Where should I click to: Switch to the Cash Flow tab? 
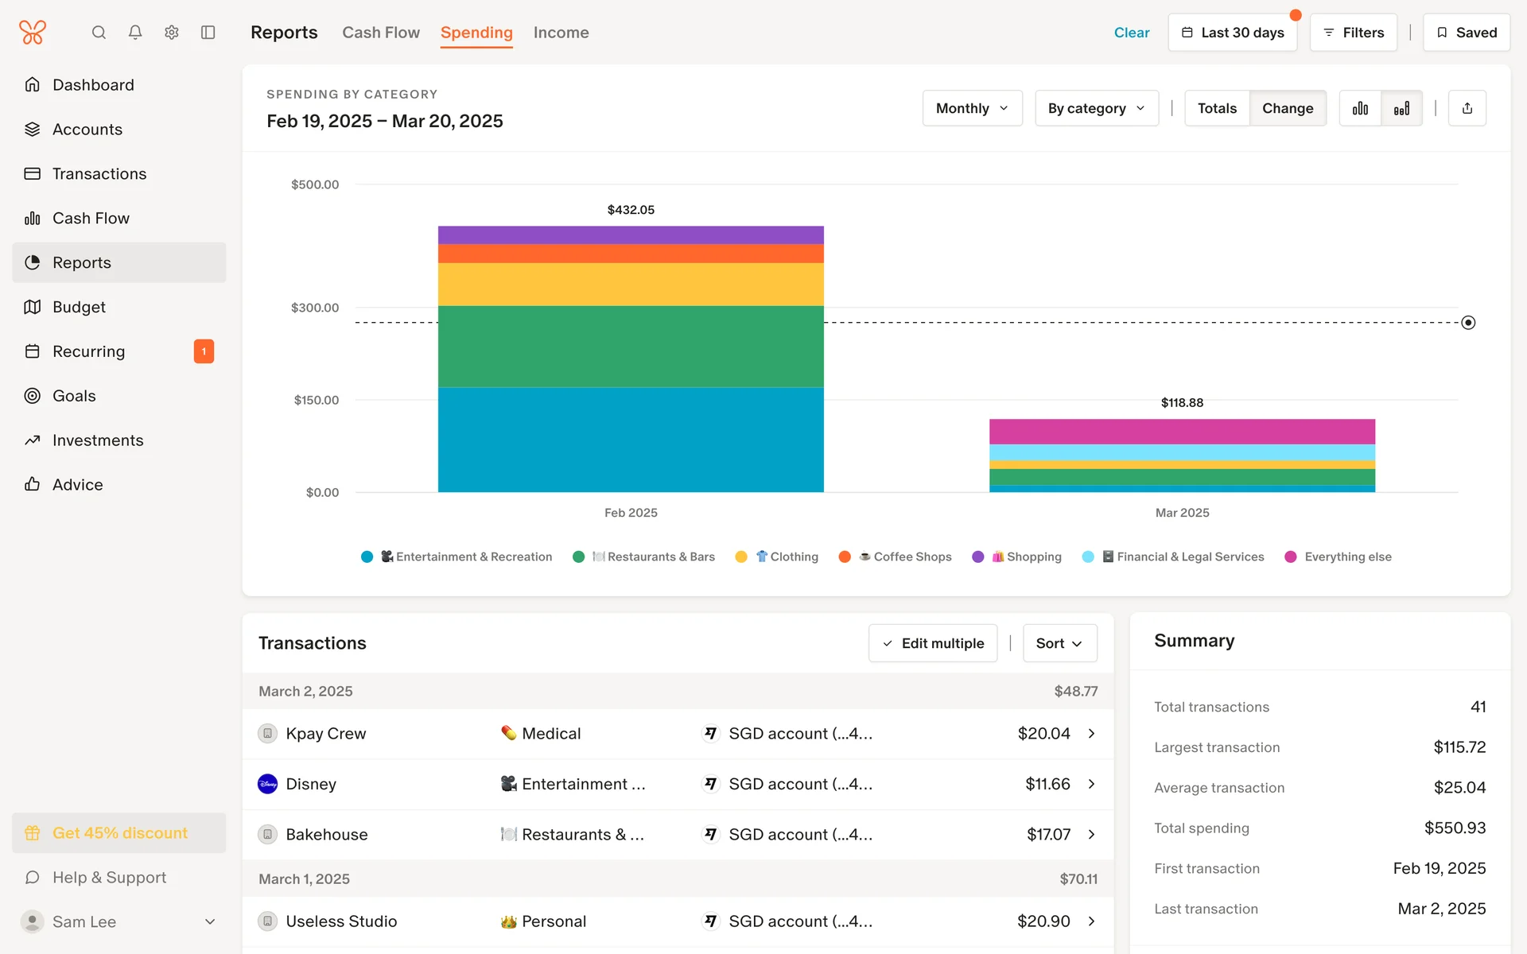pyautogui.click(x=381, y=33)
